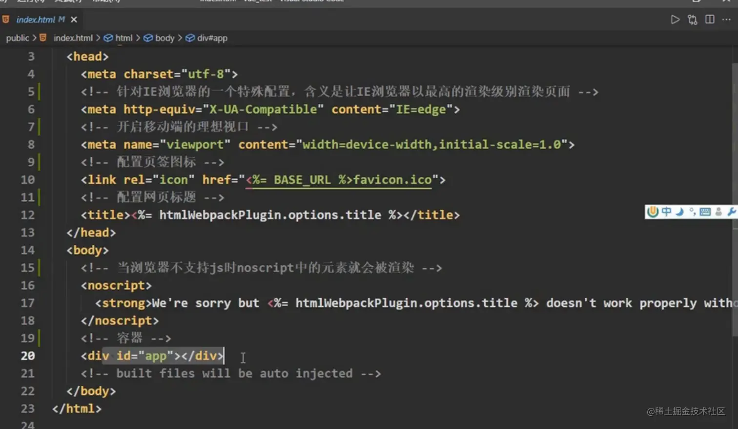Open the soft keyboard icon in the IME bar
Image resolution: width=738 pixels, height=429 pixels.
coord(705,212)
